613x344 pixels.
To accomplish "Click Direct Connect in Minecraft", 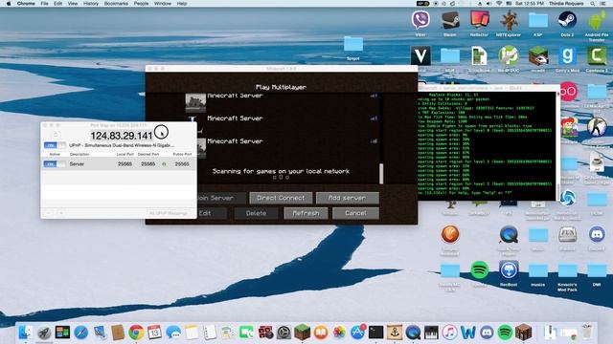I will [x=281, y=198].
